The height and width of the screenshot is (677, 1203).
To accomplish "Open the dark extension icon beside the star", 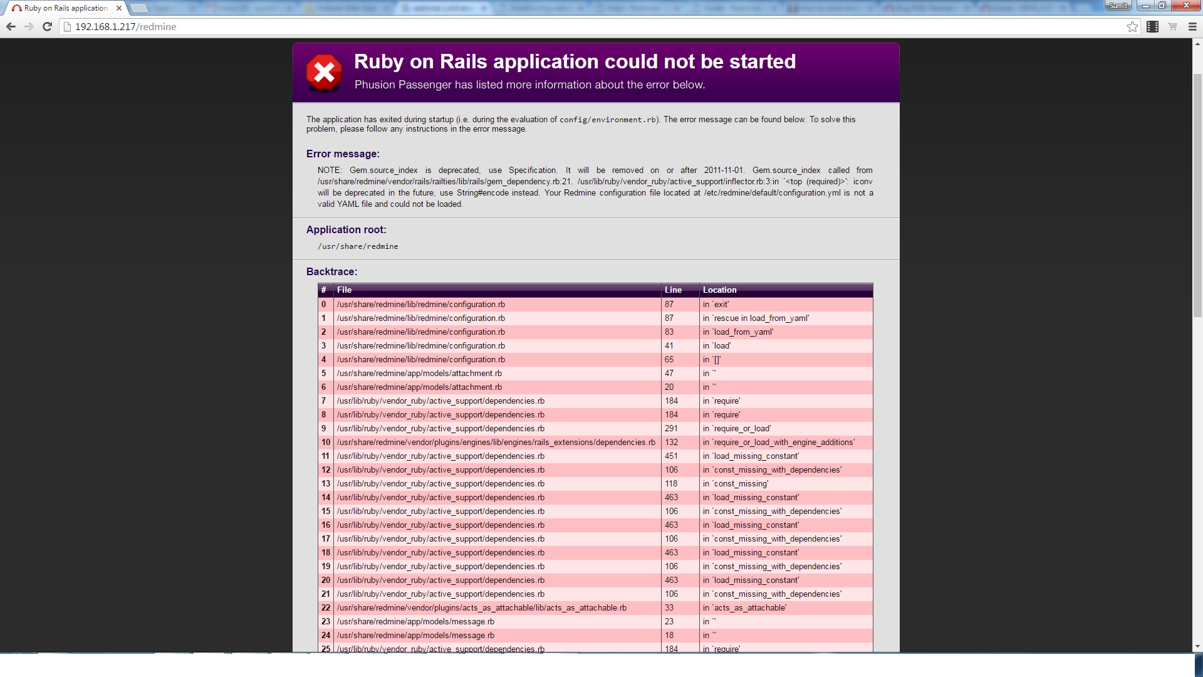I will pyautogui.click(x=1152, y=26).
